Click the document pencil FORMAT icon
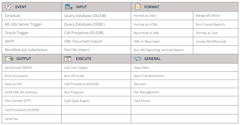The width and height of the screenshot is (240, 125). coord(138,7)
